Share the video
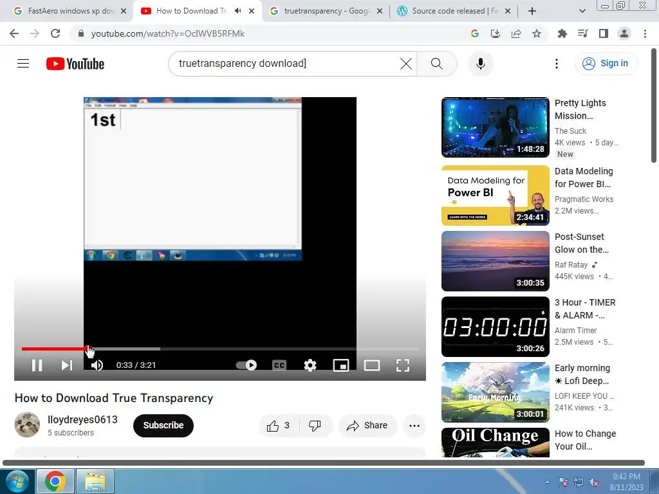This screenshot has width=659, height=494. [367, 426]
